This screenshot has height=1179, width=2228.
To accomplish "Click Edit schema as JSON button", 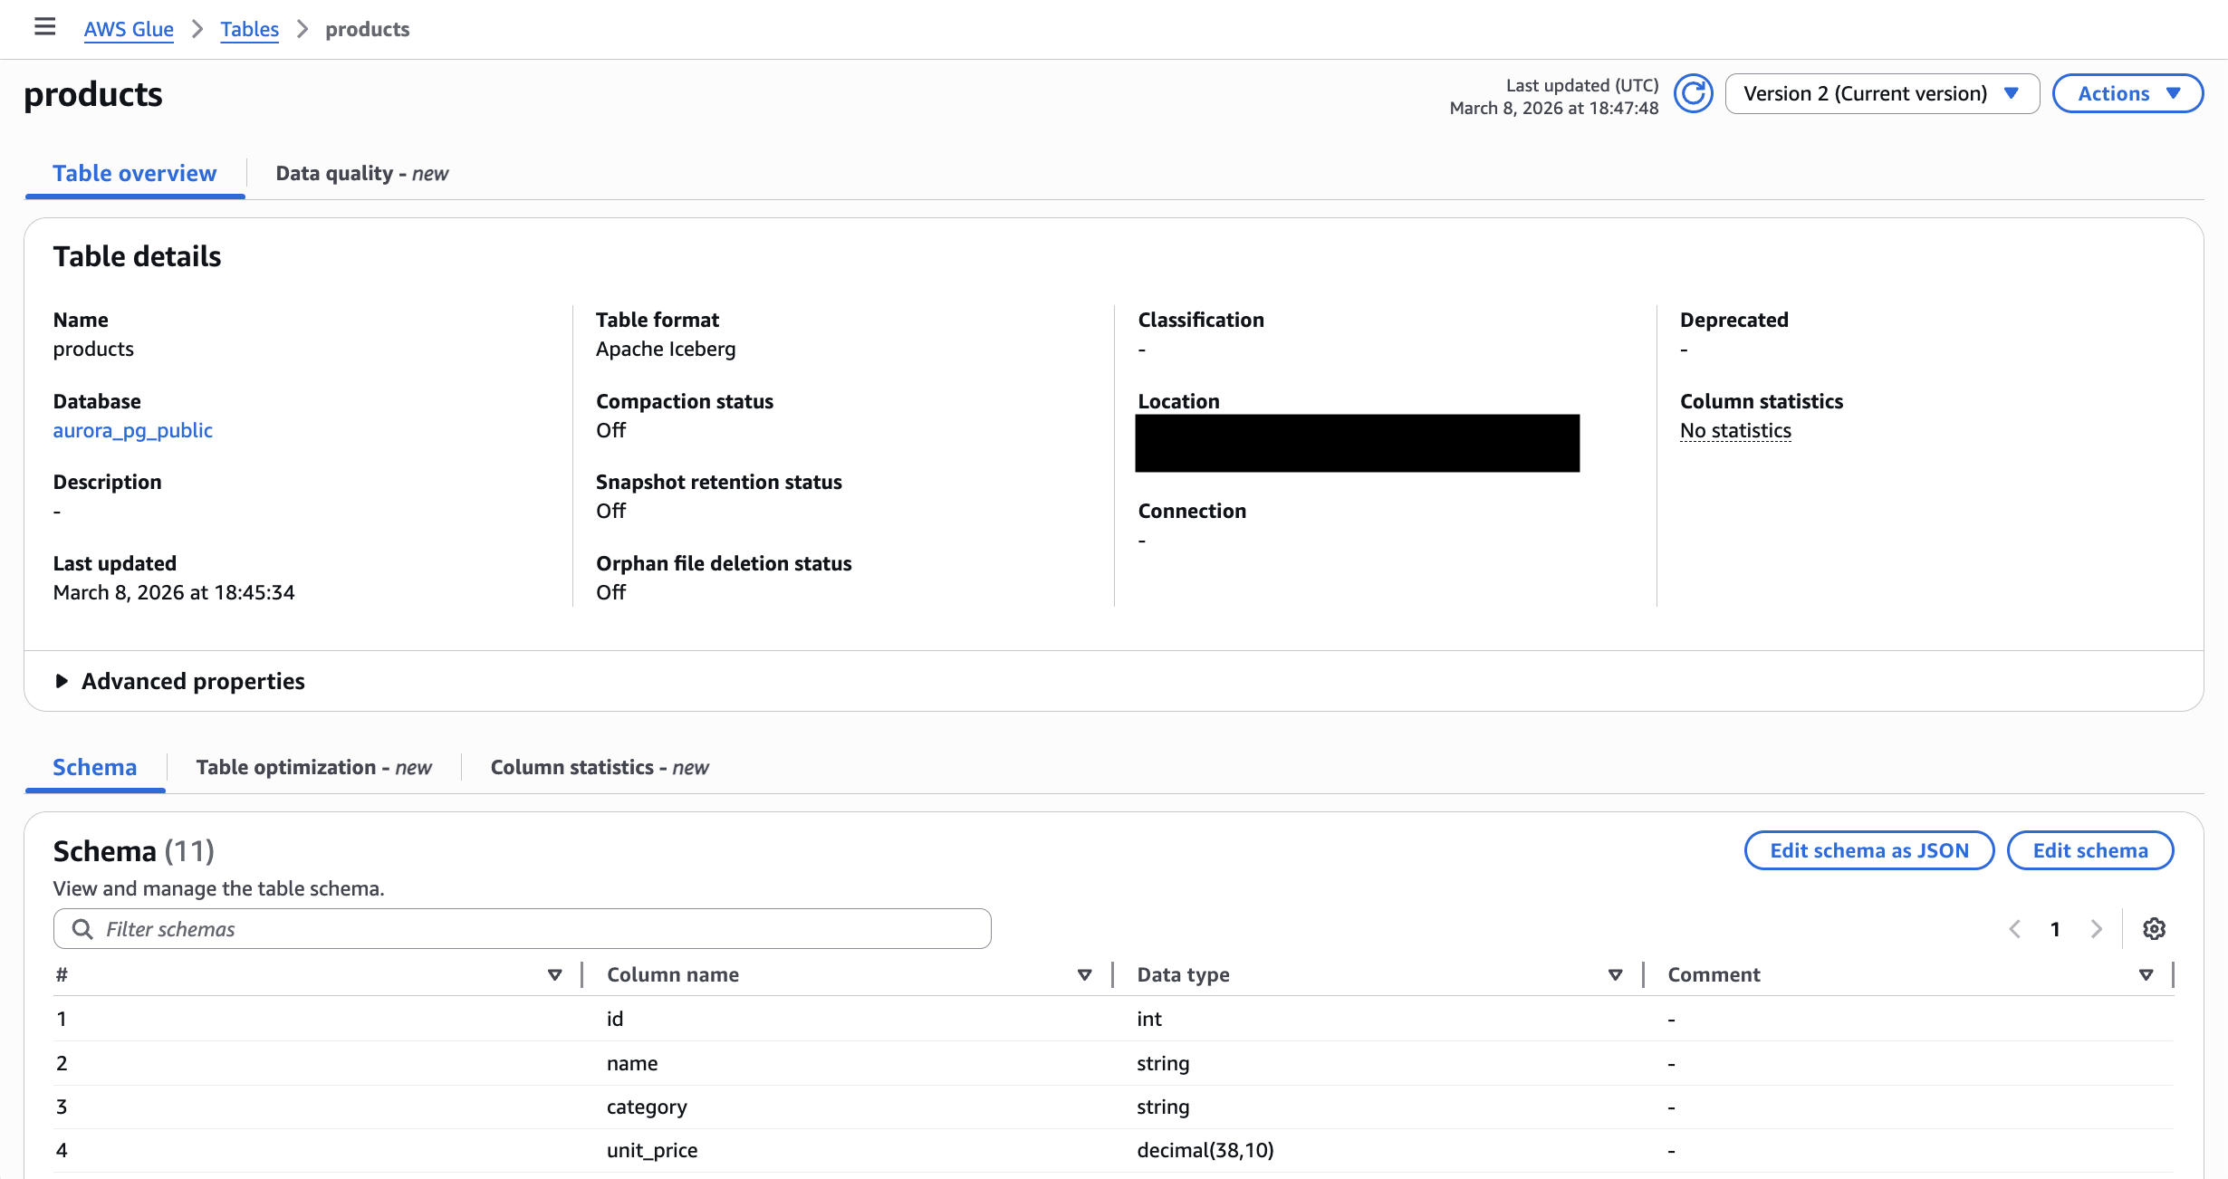I will (1868, 851).
